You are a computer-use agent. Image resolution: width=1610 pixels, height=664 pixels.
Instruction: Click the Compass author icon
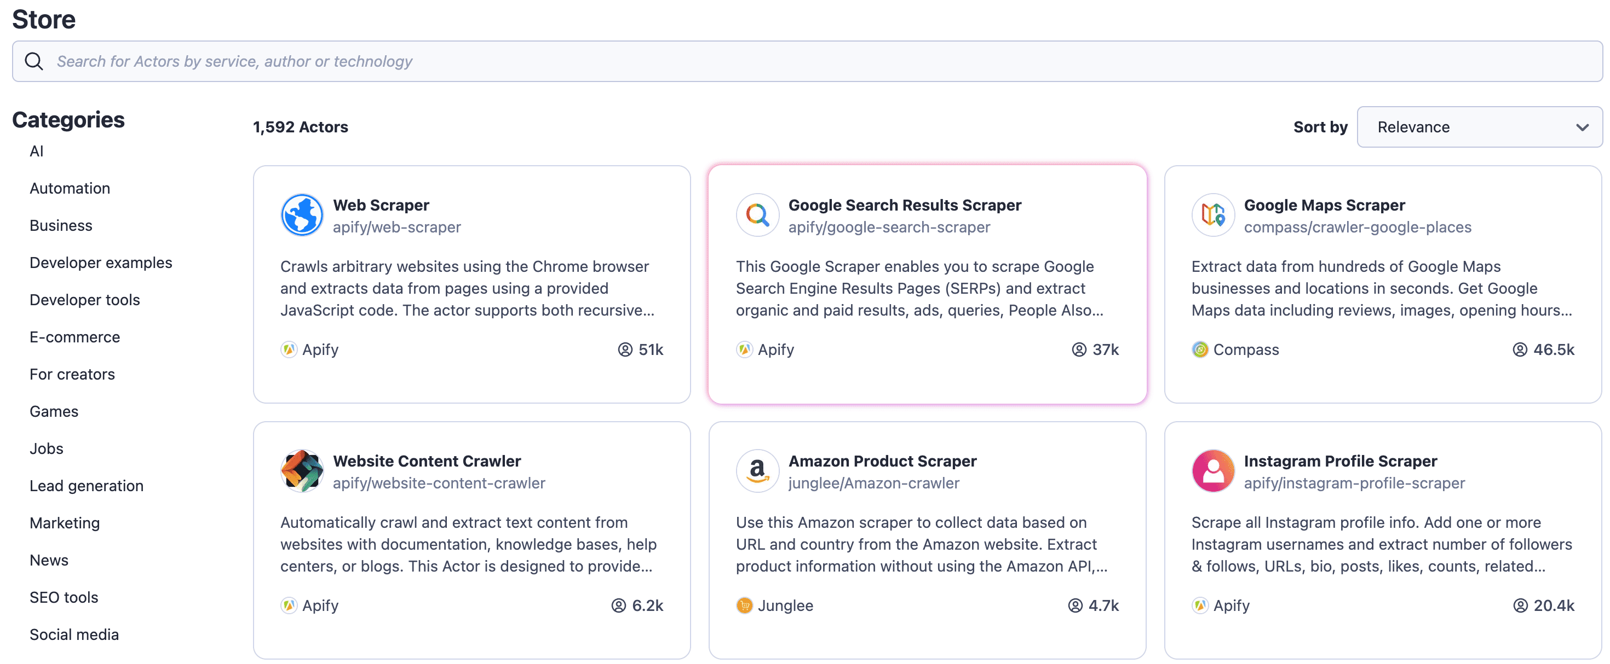tap(1199, 350)
